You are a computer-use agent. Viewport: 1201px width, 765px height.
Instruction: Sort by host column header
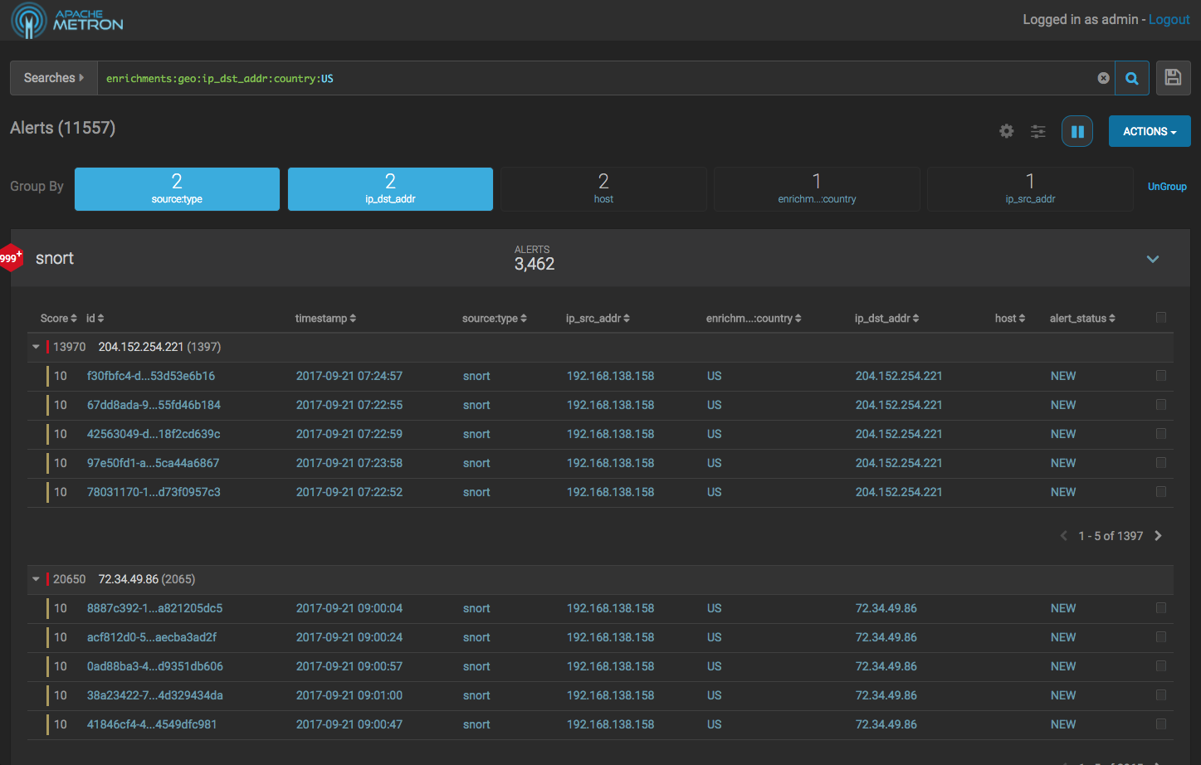click(x=1010, y=319)
